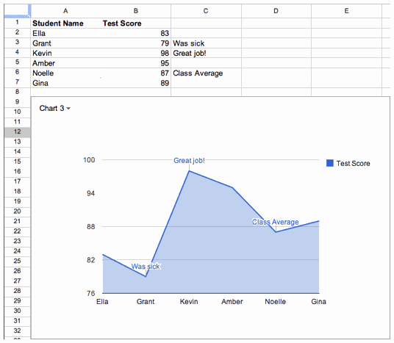Select row 12 header
Screen dimensions: 394x343
point(17,131)
